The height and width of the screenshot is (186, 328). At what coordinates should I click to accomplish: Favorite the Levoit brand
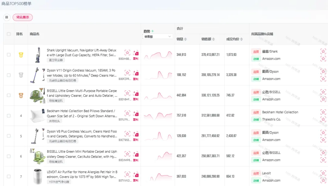tap(323, 173)
